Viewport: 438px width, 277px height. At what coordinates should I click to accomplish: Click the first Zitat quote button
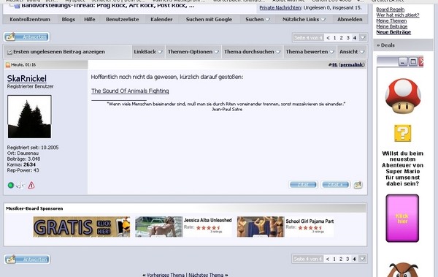(x=303, y=185)
